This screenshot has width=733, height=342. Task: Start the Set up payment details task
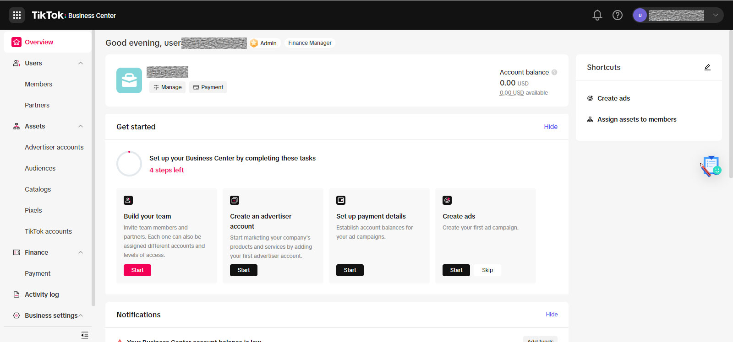[x=350, y=270]
